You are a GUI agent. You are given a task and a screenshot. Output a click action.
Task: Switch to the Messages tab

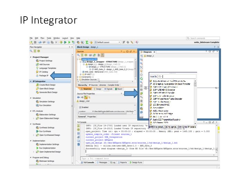[x=102, y=162]
